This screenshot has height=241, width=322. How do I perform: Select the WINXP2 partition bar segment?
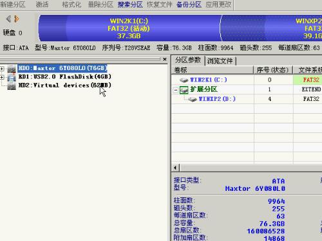click(x=272, y=28)
